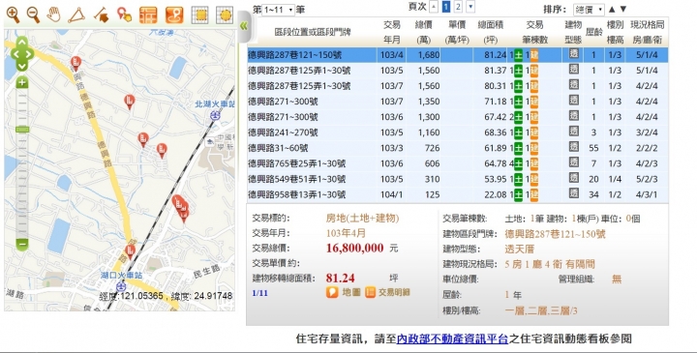Select row 德興路31~60號
Image resolution: width=697 pixels, height=353 pixels.
pos(457,148)
